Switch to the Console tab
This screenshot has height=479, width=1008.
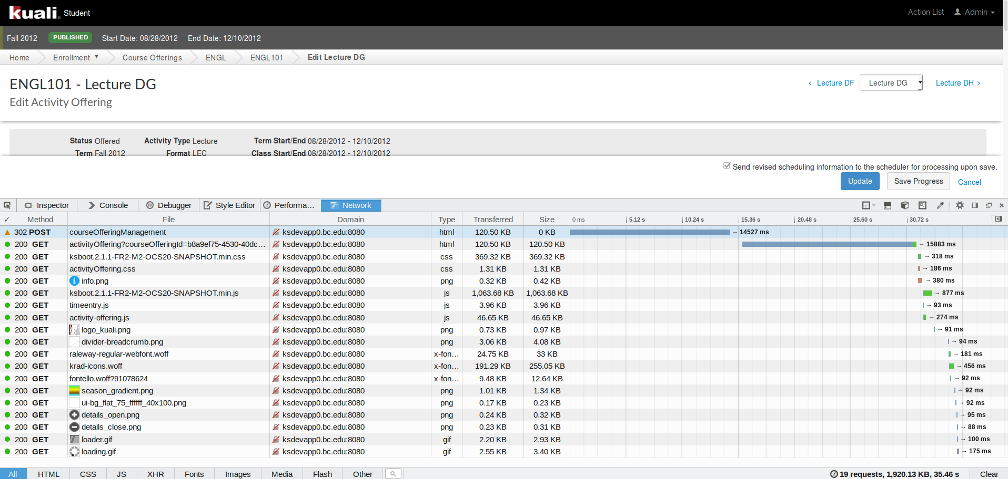point(108,205)
